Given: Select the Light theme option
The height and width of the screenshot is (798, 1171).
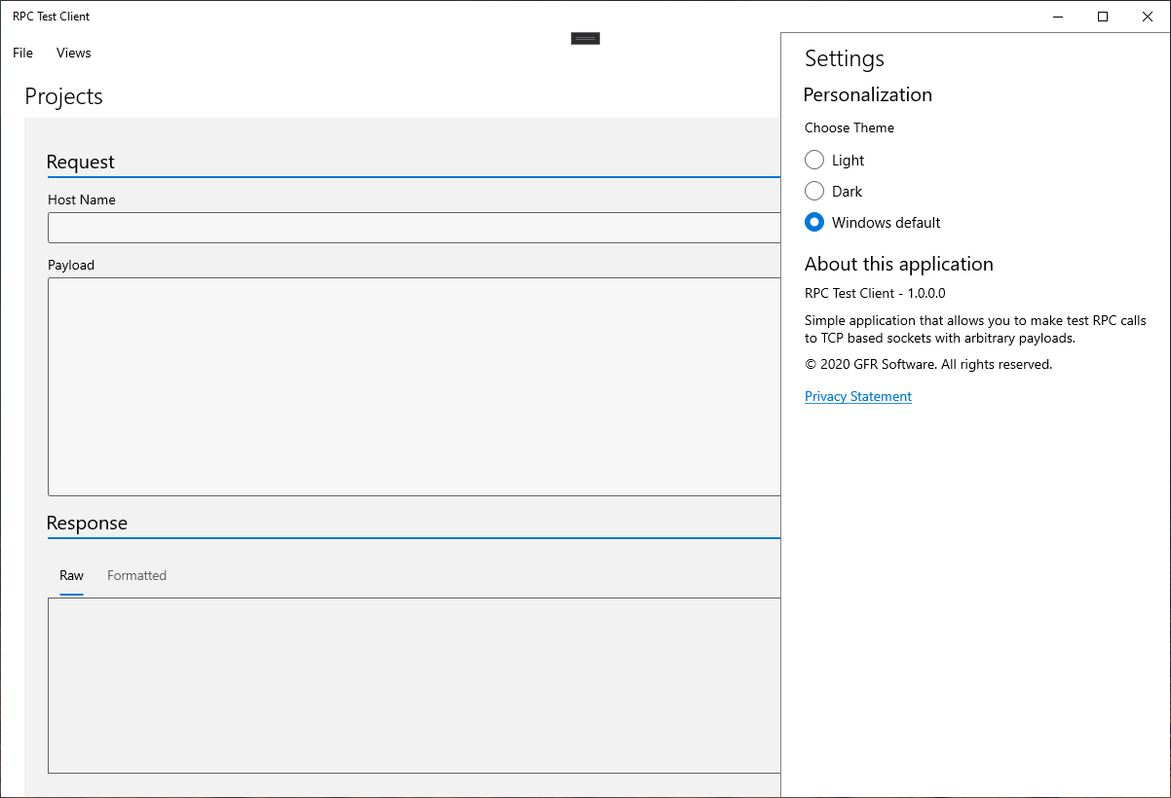Looking at the screenshot, I should [814, 160].
